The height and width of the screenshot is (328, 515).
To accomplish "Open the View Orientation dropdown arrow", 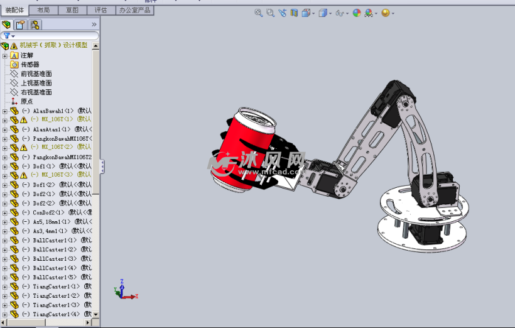I will (x=313, y=13).
